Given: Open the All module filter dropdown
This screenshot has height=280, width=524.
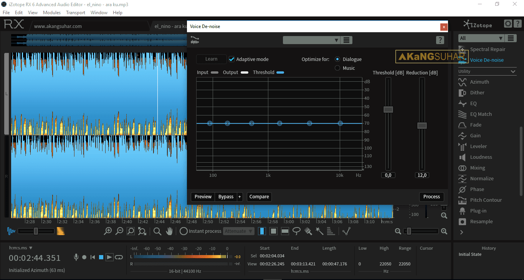Looking at the screenshot, I should pyautogui.click(x=481, y=38).
